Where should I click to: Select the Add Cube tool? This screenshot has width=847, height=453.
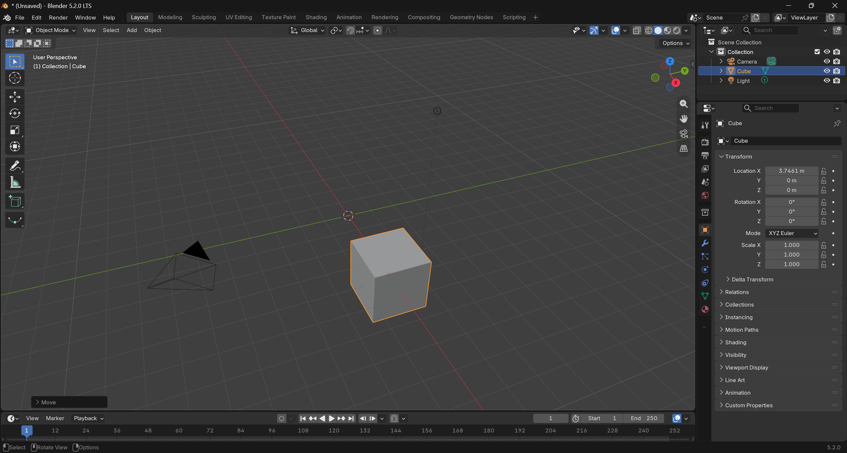click(15, 201)
